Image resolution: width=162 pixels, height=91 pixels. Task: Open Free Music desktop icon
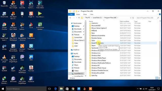31,47
